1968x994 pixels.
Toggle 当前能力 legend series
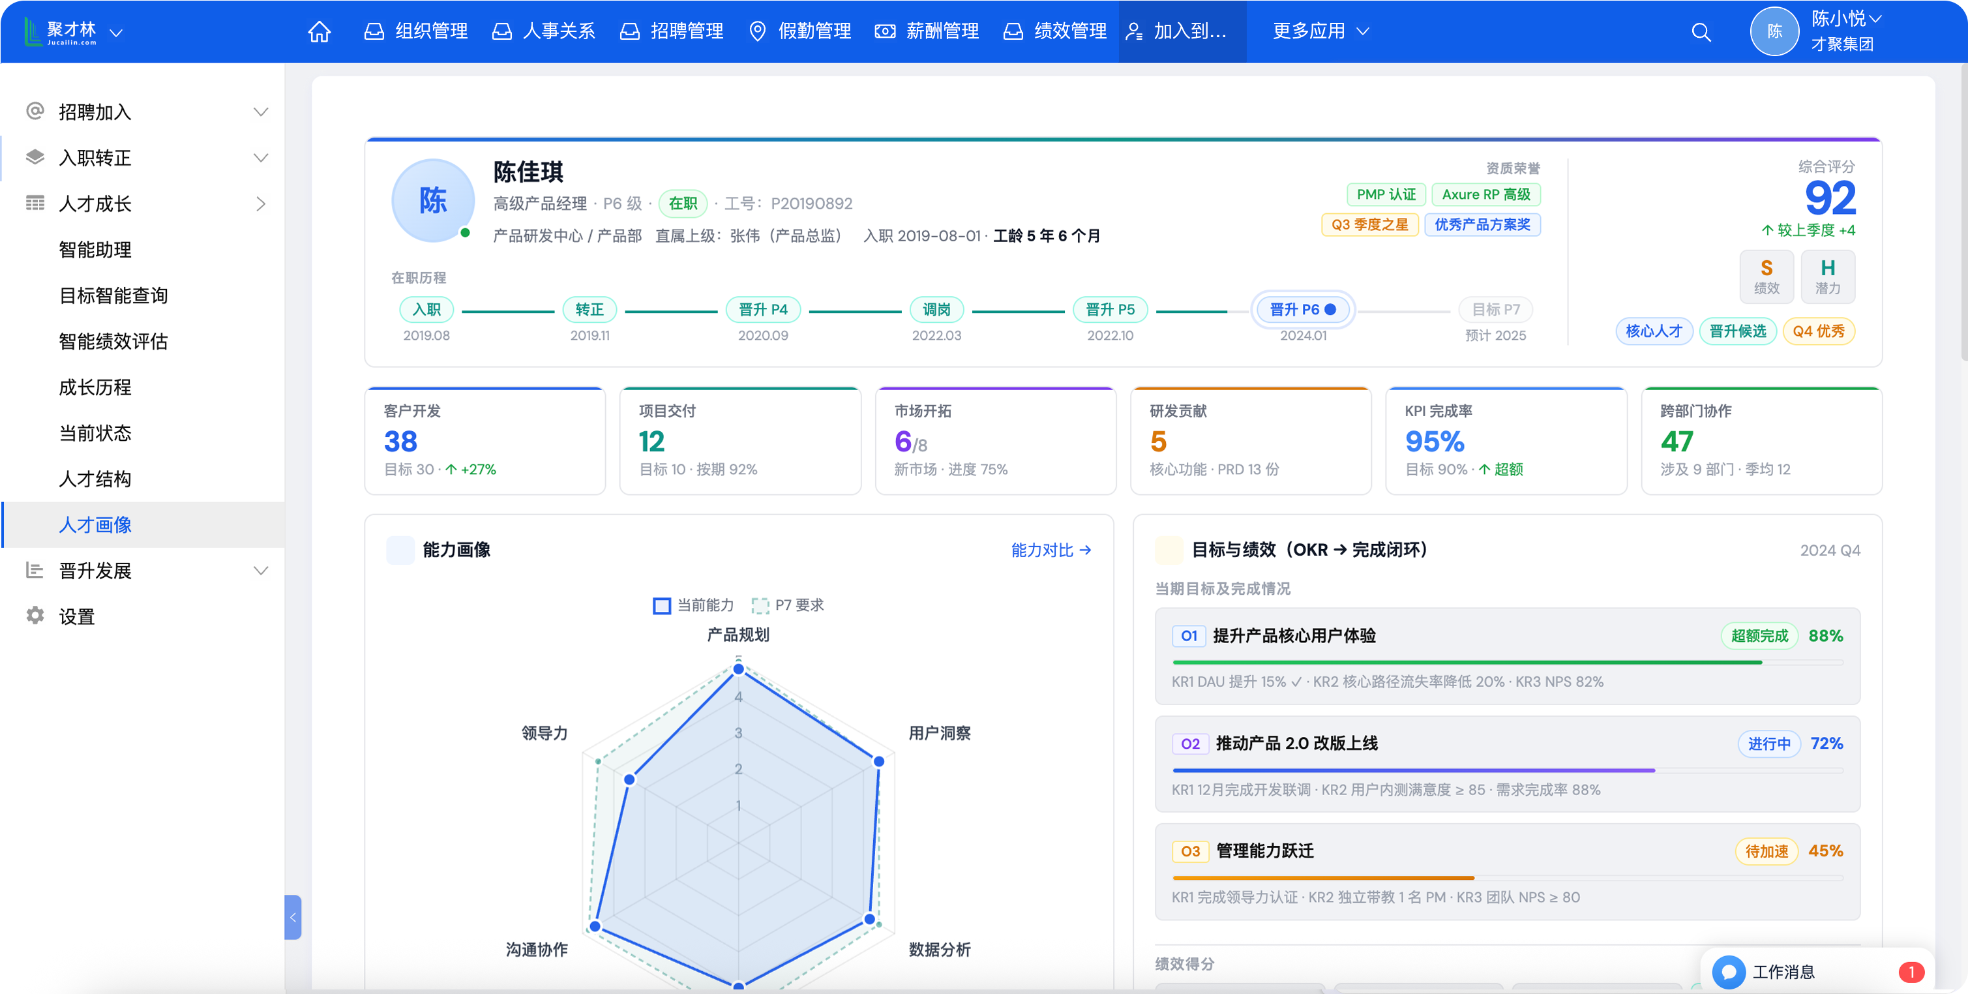(x=693, y=605)
